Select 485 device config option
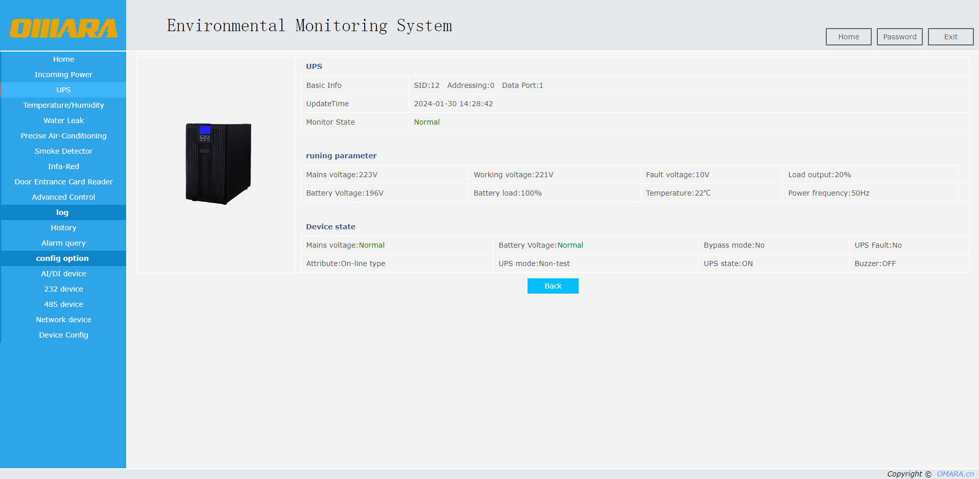This screenshot has height=479, width=979. pos(63,304)
